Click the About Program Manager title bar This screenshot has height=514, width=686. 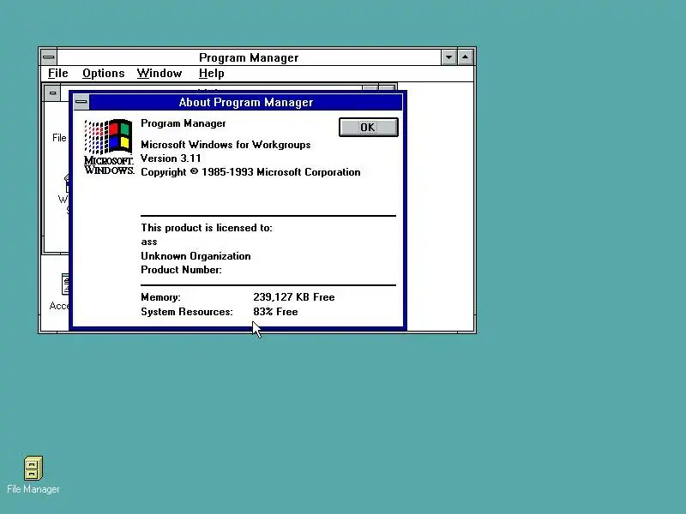(x=245, y=102)
